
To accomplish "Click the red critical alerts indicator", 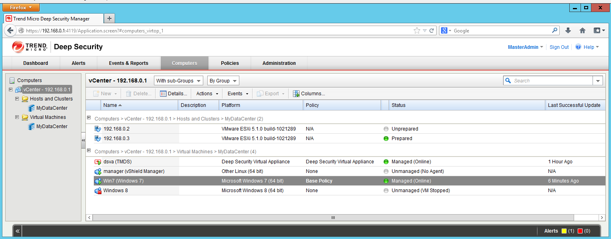I will [x=580, y=231].
